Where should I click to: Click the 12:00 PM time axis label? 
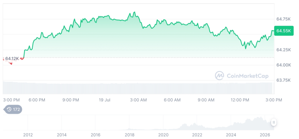240,100
